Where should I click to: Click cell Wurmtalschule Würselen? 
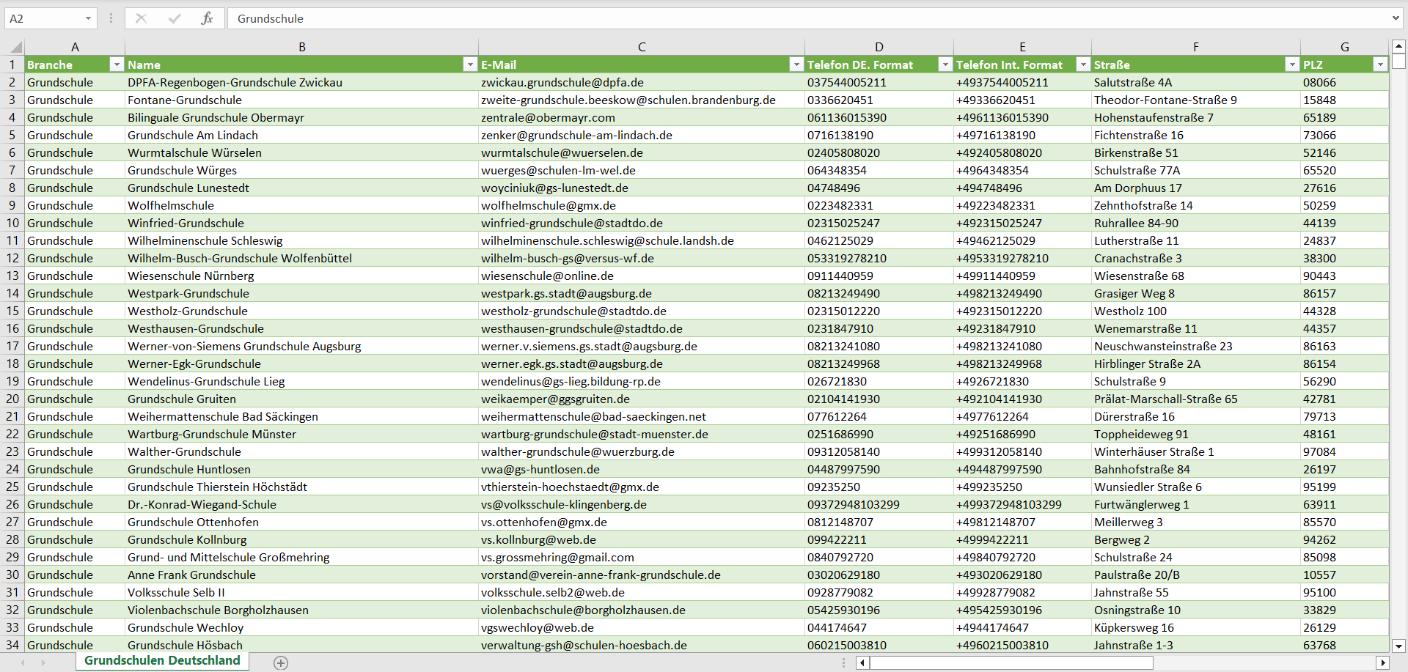pyautogui.click(x=301, y=152)
